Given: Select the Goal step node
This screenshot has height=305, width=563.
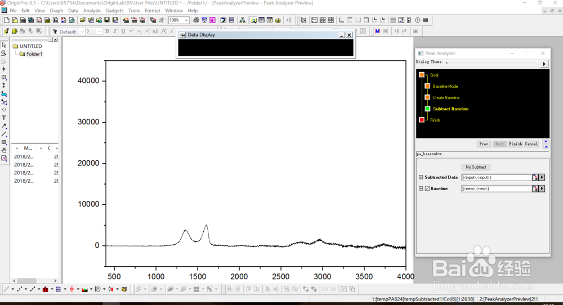Looking at the screenshot, I should (422, 75).
